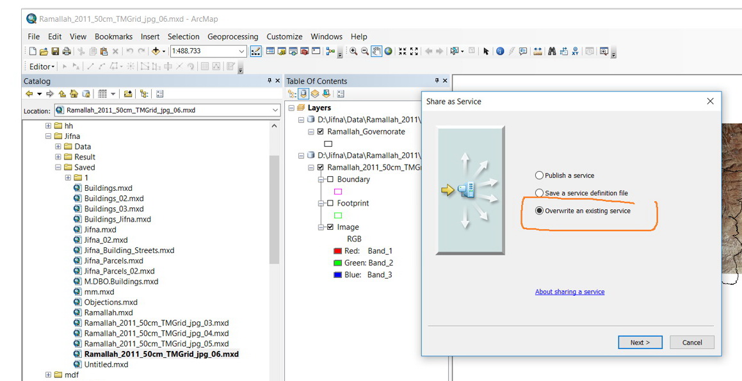
Task: Open the Geoprocessing menu
Action: 233,36
